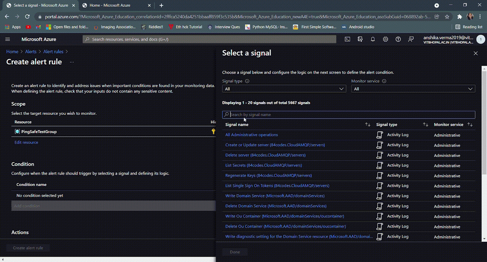Open the Help question mark icon
Image resolution: width=487 pixels, height=262 pixels.
tap(398, 39)
